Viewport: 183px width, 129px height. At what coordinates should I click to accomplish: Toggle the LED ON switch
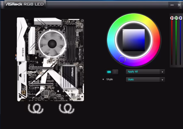point(112,72)
